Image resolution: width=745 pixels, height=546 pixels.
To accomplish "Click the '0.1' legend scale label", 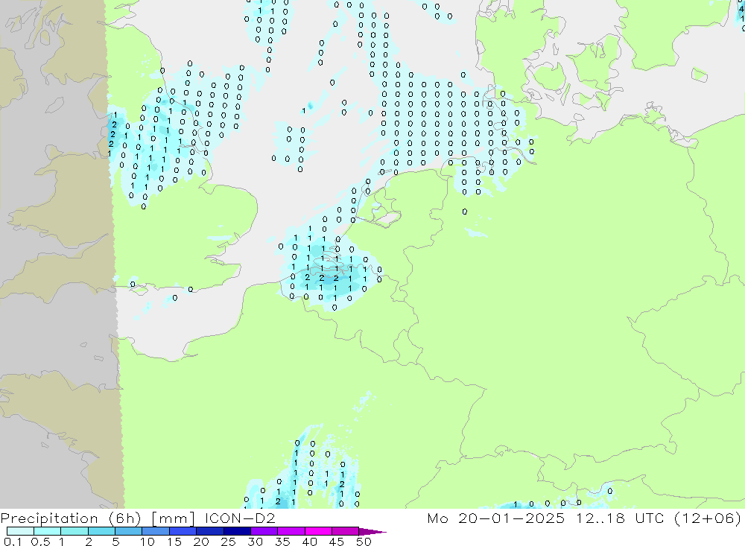I will point(13,542).
